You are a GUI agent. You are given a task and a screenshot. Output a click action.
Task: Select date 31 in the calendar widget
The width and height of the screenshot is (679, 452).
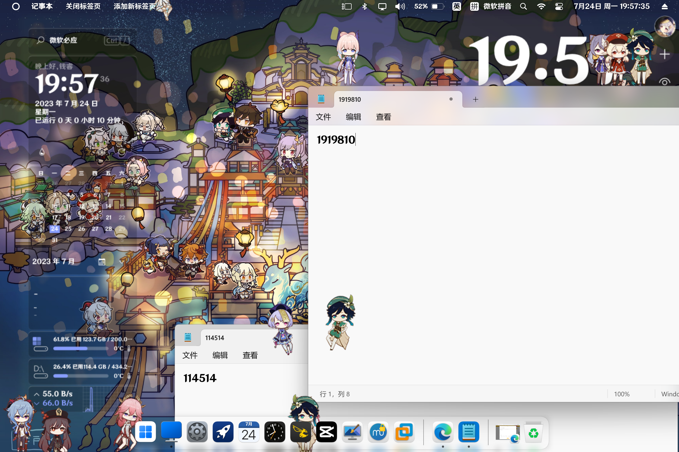[54, 240]
